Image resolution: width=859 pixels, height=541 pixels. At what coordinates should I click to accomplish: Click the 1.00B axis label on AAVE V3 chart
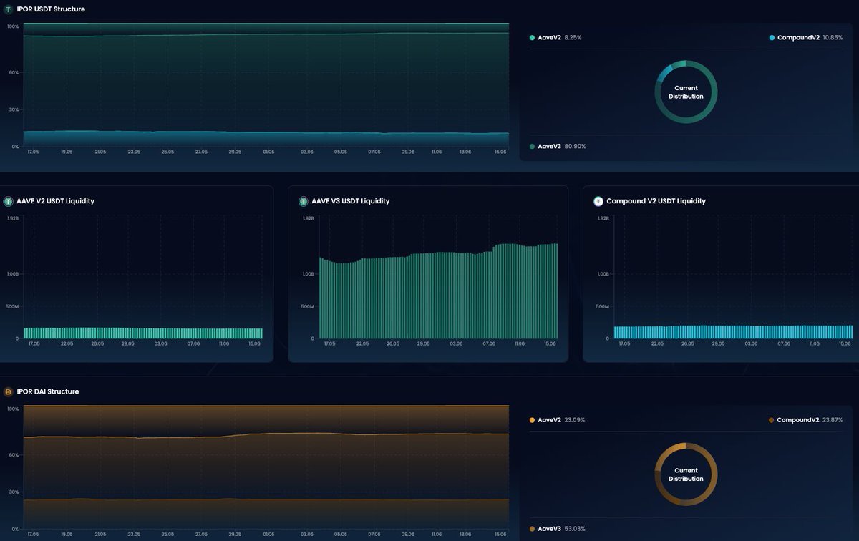pyautogui.click(x=308, y=274)
